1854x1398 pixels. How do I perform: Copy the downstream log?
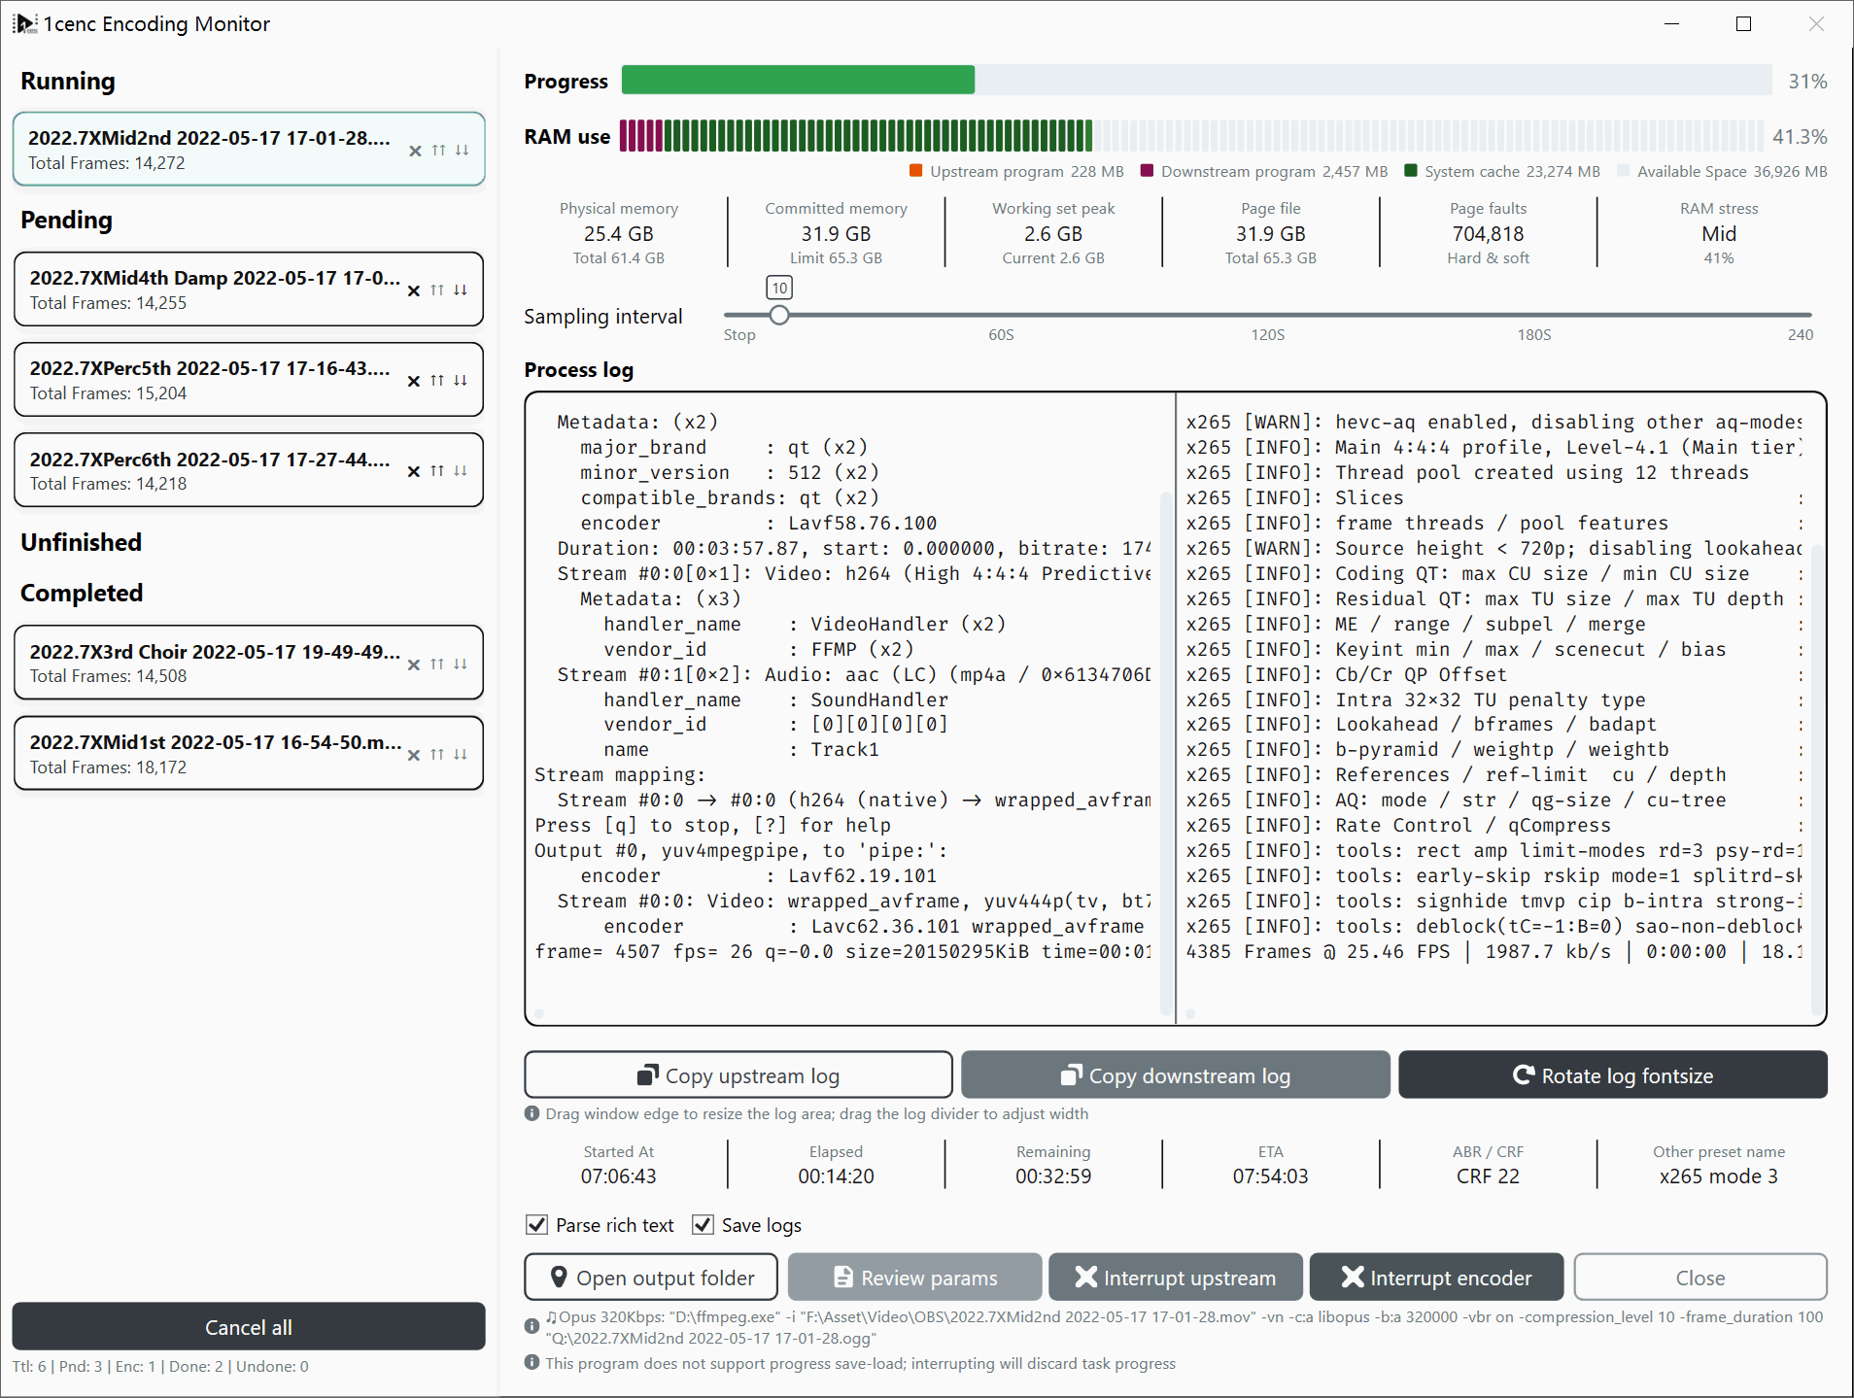[x=1176, y=1075]
